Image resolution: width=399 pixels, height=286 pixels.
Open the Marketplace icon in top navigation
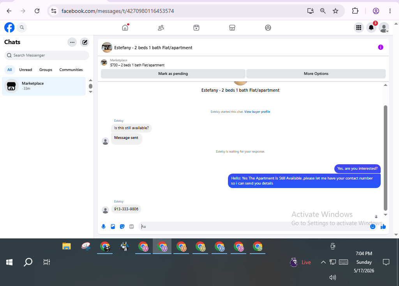(x=232, y=28)
